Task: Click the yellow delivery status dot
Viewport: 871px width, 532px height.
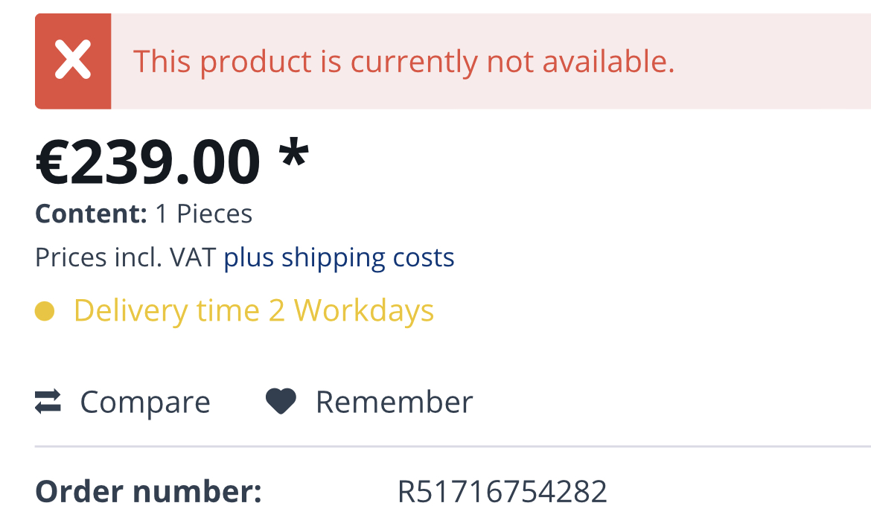Action: pos(45,311)
